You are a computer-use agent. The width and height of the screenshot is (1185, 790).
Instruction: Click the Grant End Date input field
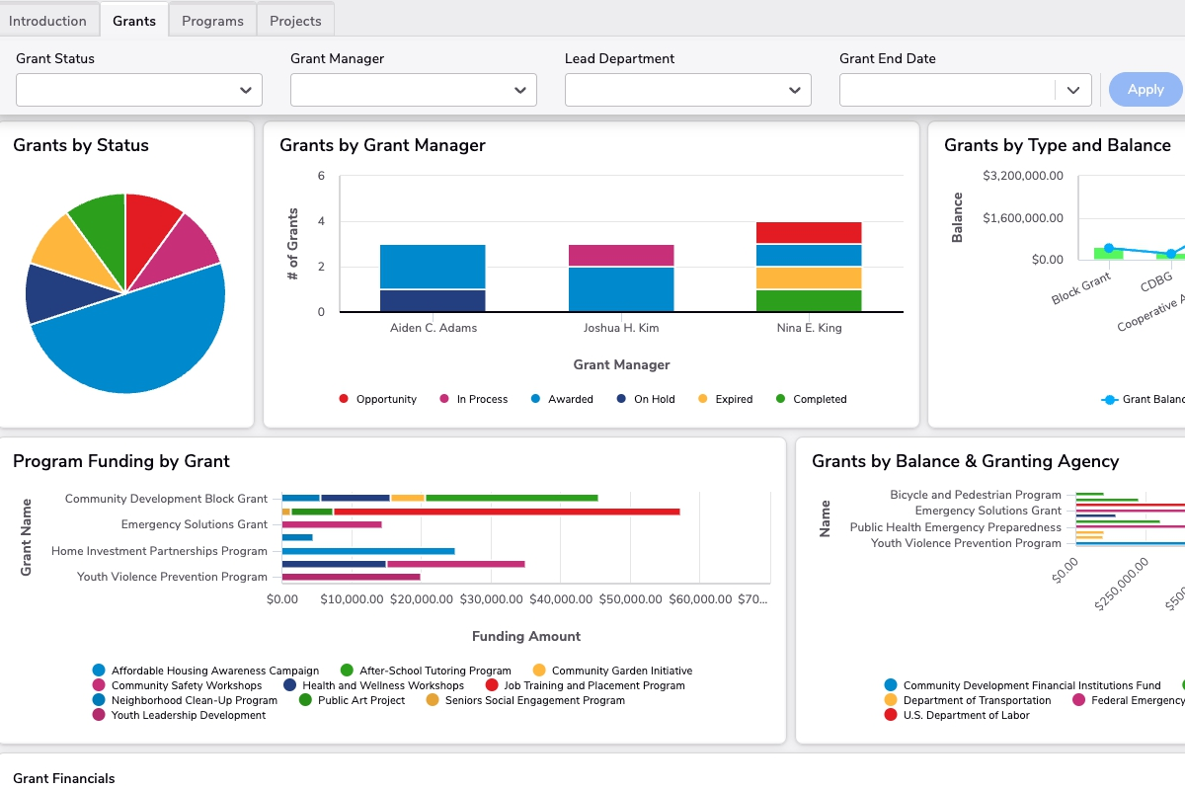tap(948, 90)
